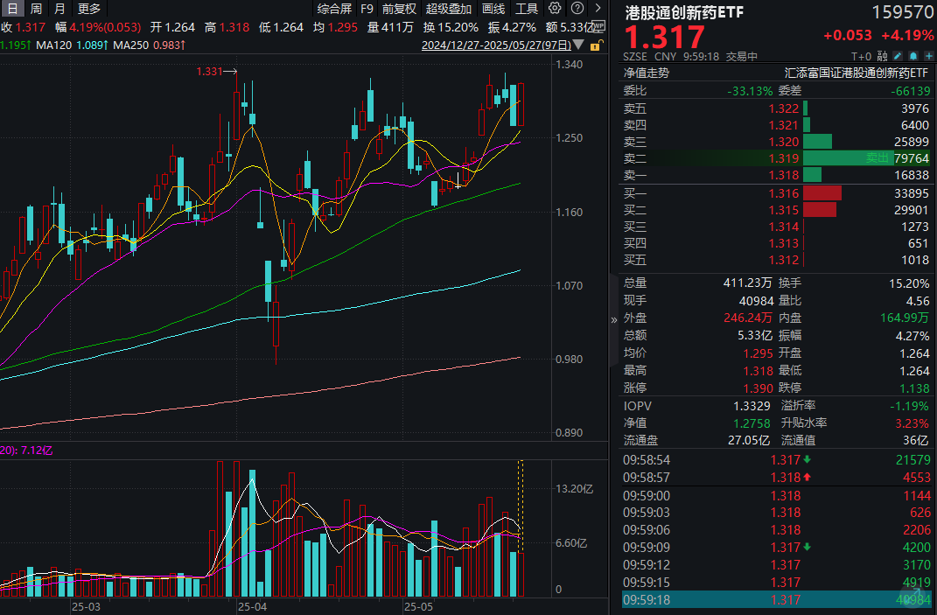Image resolution: width=937 pixels, height=615 pixels.
Task: Click the WP icon near 额 5.33亿
Action: [x=598, y=26]
